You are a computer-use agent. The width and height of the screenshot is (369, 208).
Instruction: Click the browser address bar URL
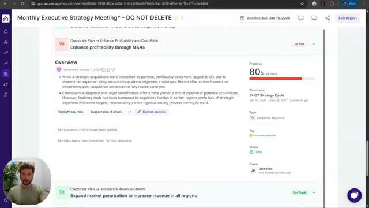[123, 3]
